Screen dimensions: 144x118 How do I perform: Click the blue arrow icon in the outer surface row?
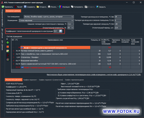[x=22, y=67]
